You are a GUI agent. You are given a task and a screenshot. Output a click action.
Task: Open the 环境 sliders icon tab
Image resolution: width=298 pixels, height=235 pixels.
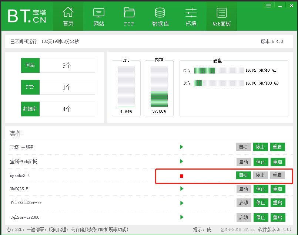coord(191,17)
